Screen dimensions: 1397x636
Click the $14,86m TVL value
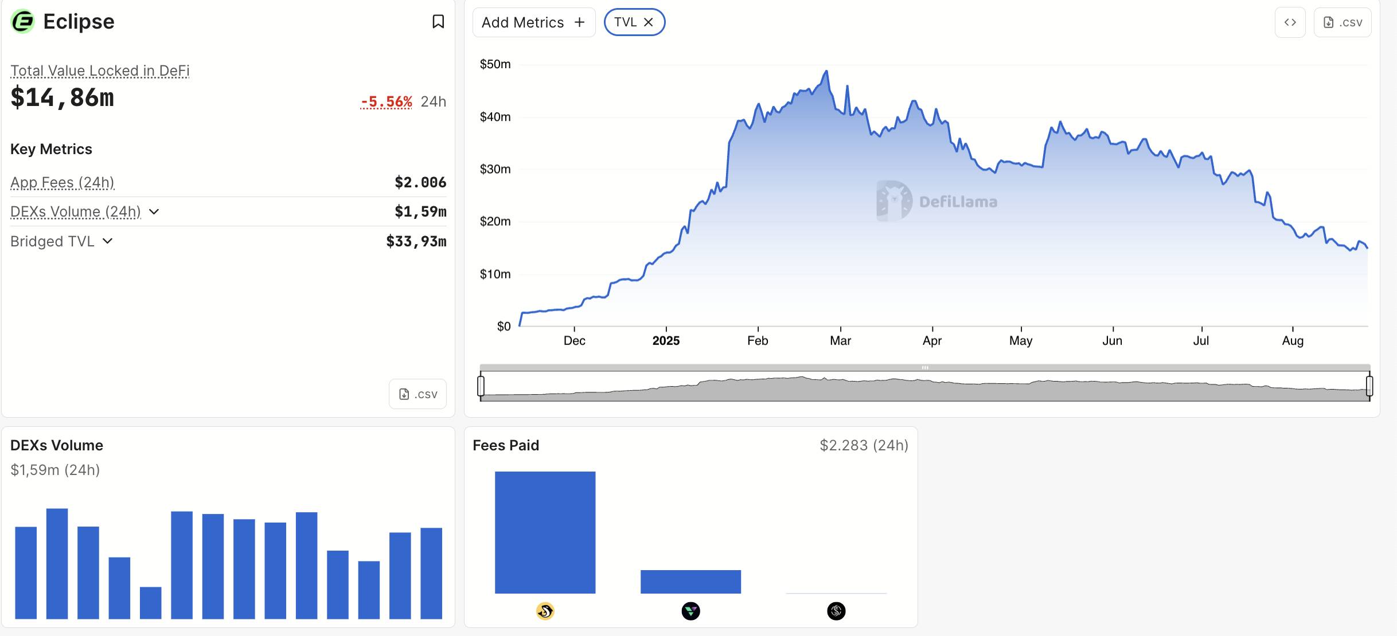tap(62, 97)
